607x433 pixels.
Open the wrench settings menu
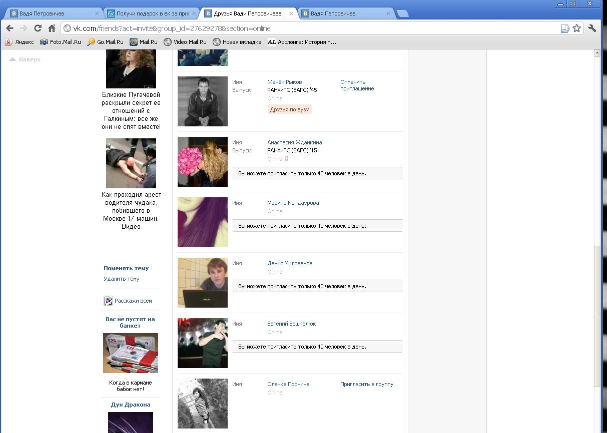592,28
